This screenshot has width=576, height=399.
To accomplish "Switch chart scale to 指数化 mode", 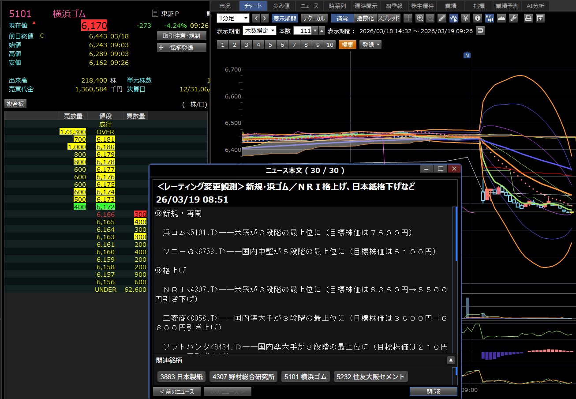I will [365, 18].
